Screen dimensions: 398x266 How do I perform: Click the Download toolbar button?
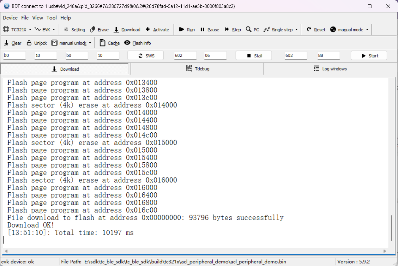(127, 29)
